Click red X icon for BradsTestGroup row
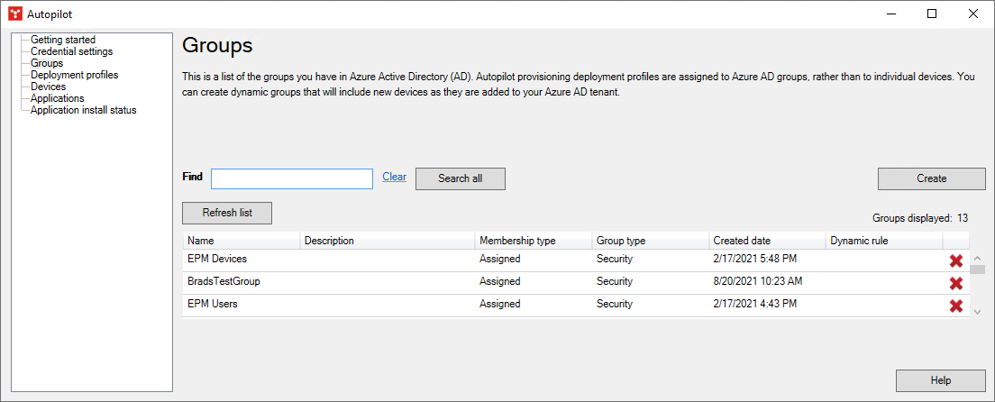The height and width of the screenshot is (402, 995). [x=956, y=283]
